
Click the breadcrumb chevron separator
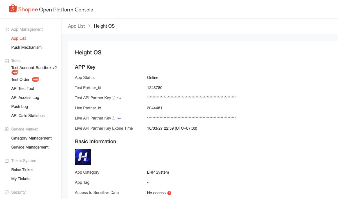click(89, 26)
